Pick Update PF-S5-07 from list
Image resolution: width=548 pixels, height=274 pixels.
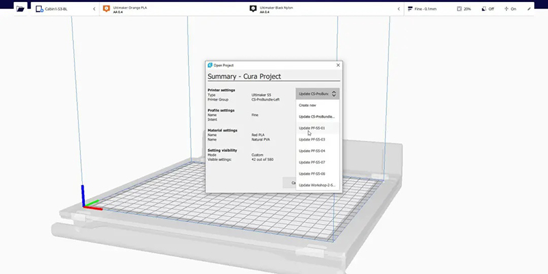(x=312, y=162)
